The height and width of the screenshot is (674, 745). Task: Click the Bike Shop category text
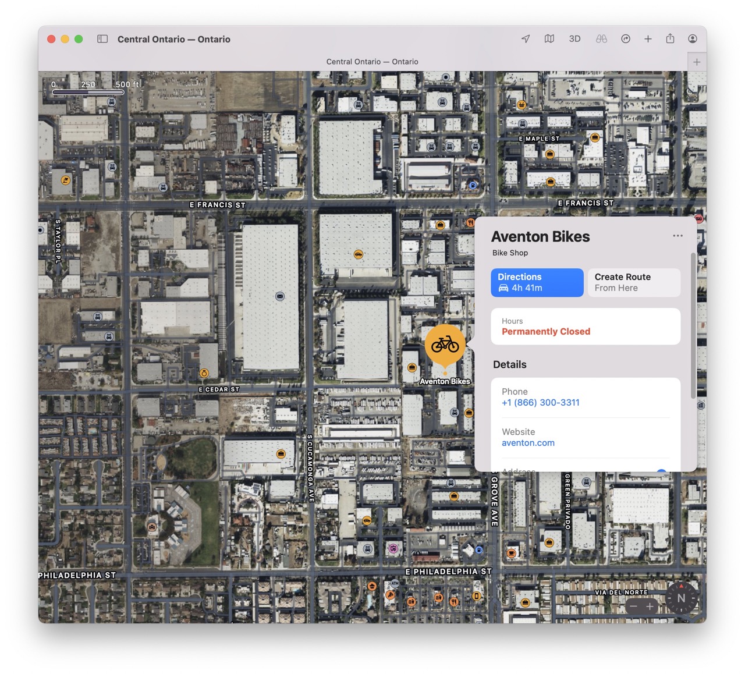[510, 253]
